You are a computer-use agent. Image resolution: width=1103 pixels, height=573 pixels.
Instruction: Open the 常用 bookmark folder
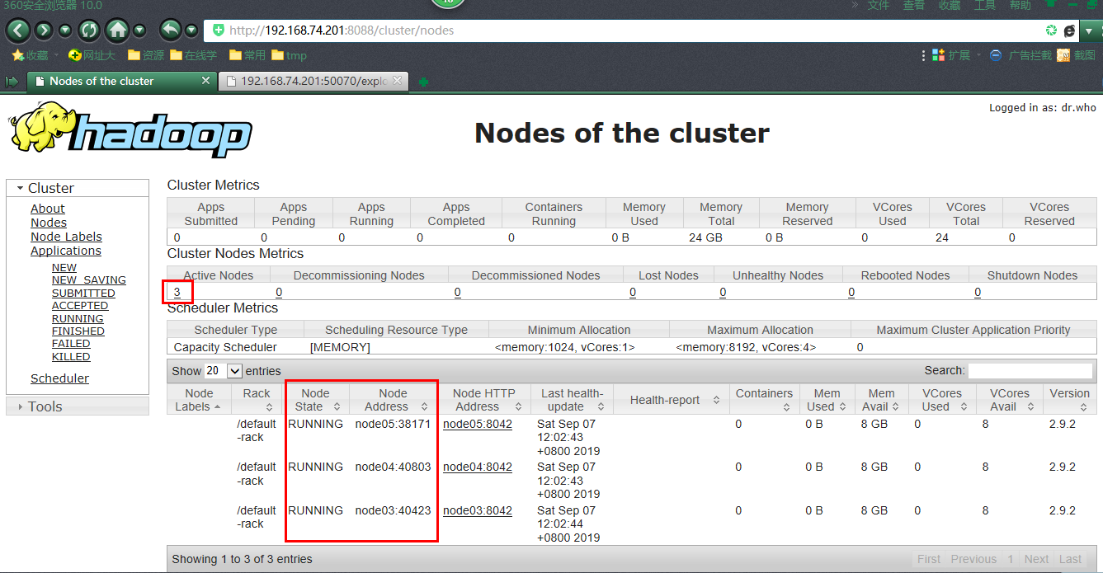[247, 55]
